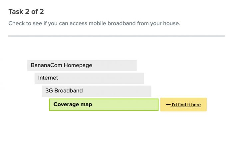Click the left arrow icon beside I'd find it here
The height and width of the screenshot is (145, 233).
pyautogui.click(x=168, y=105)
